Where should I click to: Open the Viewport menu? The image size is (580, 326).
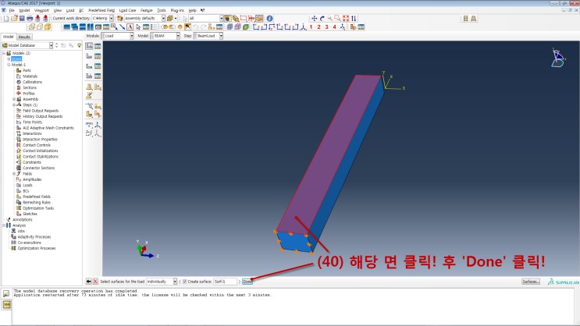41,10
